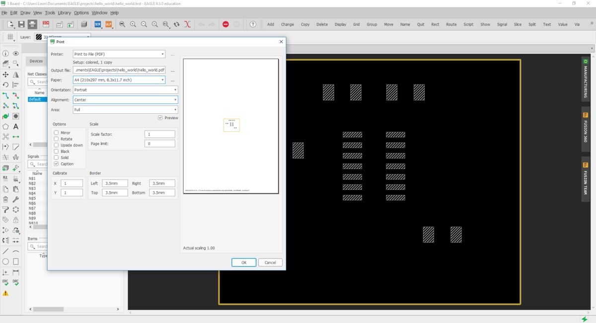
Task: Click the Add command button
Action: pyautogui.click(x=271, y=24)
